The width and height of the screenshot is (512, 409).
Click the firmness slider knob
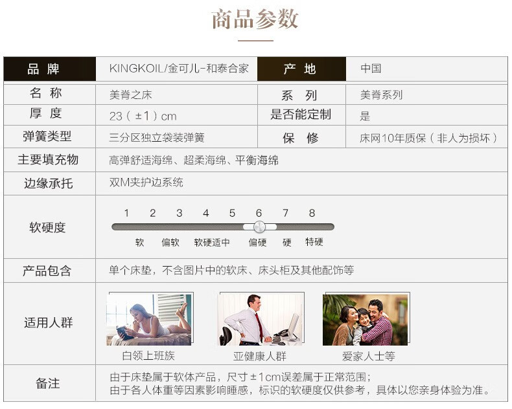point(260,227)
